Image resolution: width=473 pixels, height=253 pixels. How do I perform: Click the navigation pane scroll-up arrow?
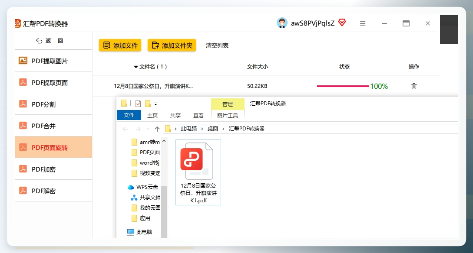pyautogui.click(x=164, y=141)
